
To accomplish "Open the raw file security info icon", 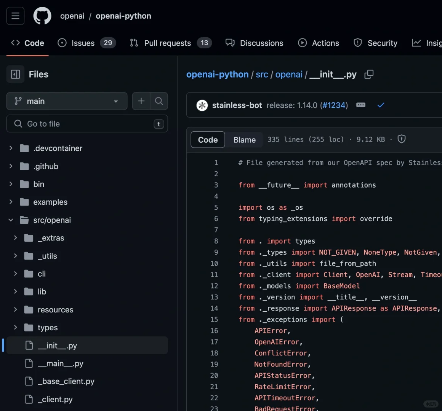I will [x=401, y=139].
